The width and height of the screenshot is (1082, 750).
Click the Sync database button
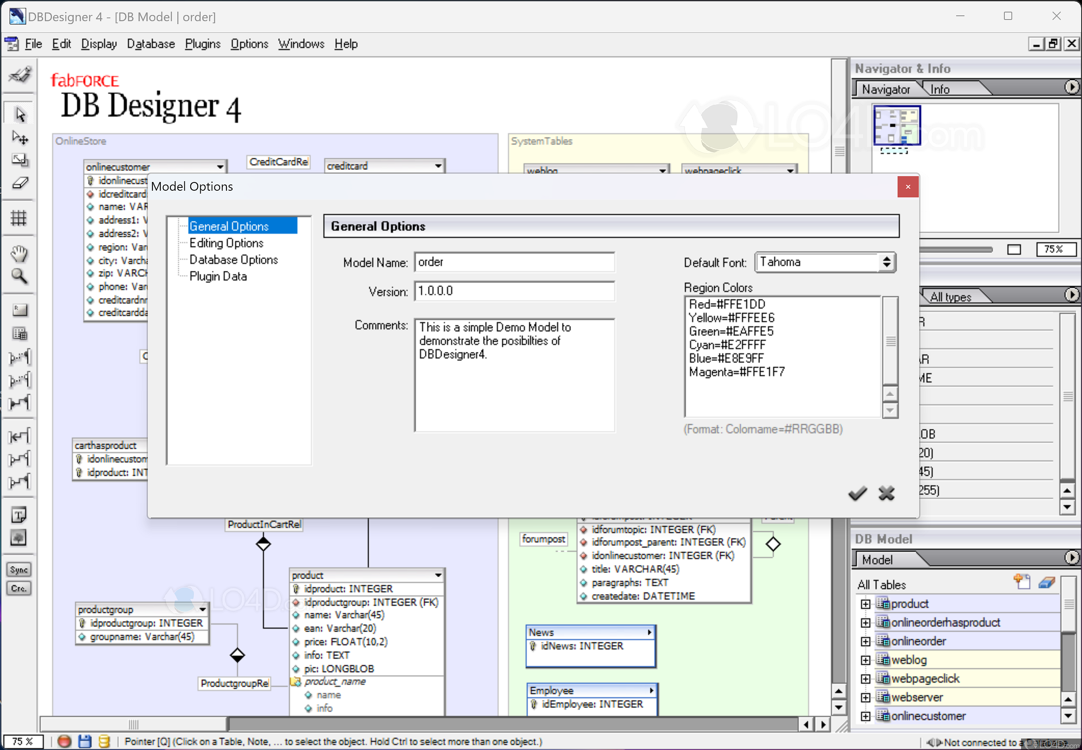pos(19,570)
